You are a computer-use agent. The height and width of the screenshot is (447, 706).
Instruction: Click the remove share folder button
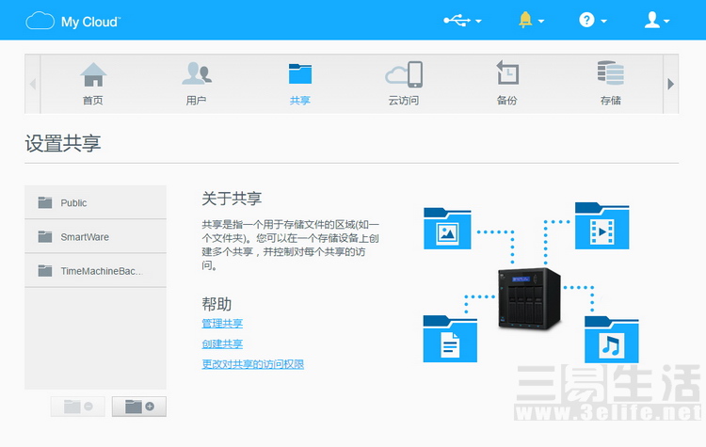[x=78, y=407]
